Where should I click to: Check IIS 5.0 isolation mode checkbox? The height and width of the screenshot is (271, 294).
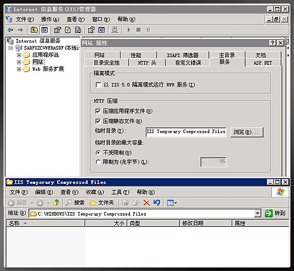coord(98,85)
